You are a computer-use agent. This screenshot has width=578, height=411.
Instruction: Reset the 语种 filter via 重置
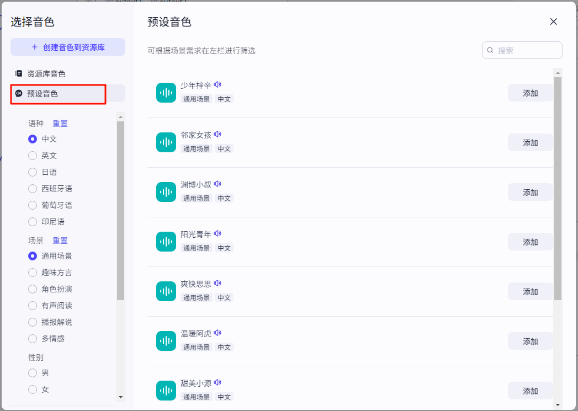tap(60, 124)
